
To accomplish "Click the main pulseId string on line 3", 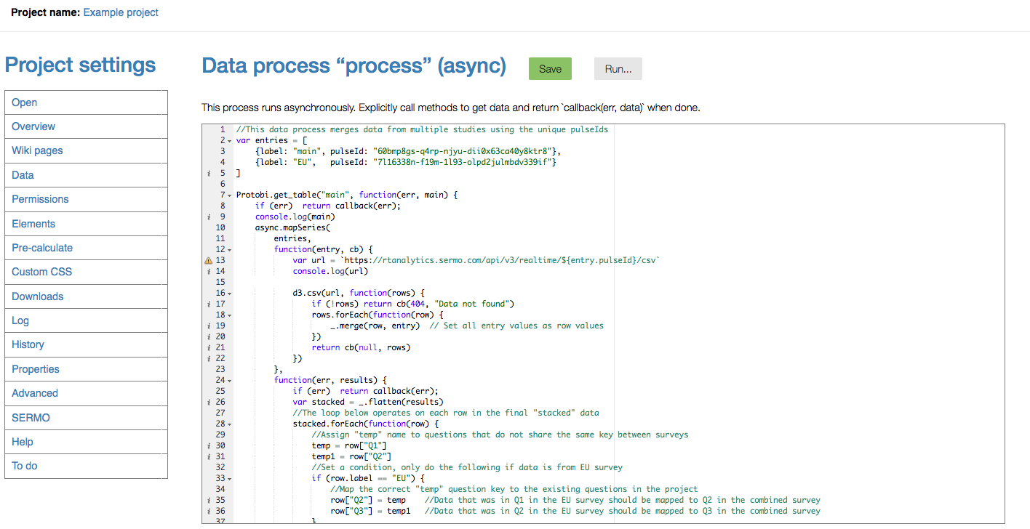I will [x=462, y=151].
